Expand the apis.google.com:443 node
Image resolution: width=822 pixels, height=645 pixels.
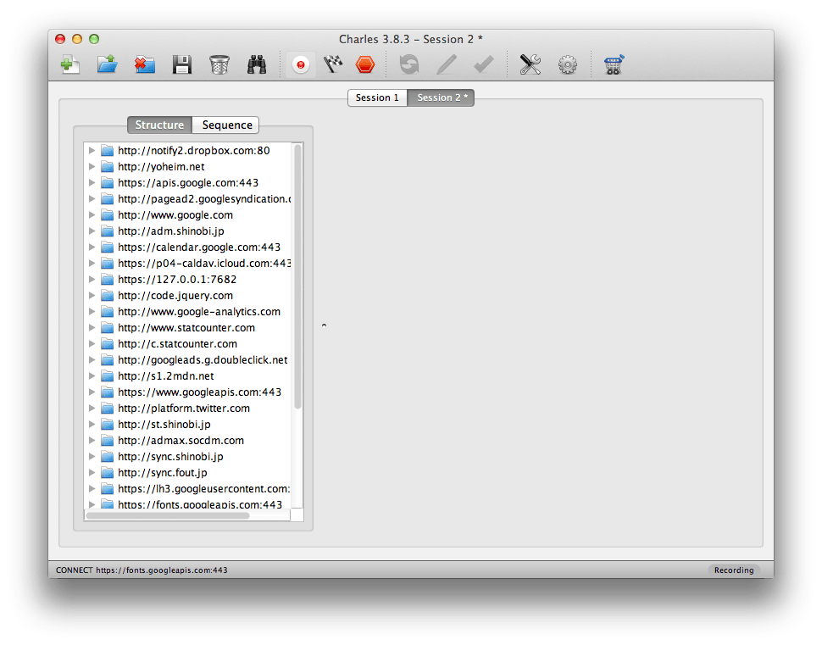(92, 183)
